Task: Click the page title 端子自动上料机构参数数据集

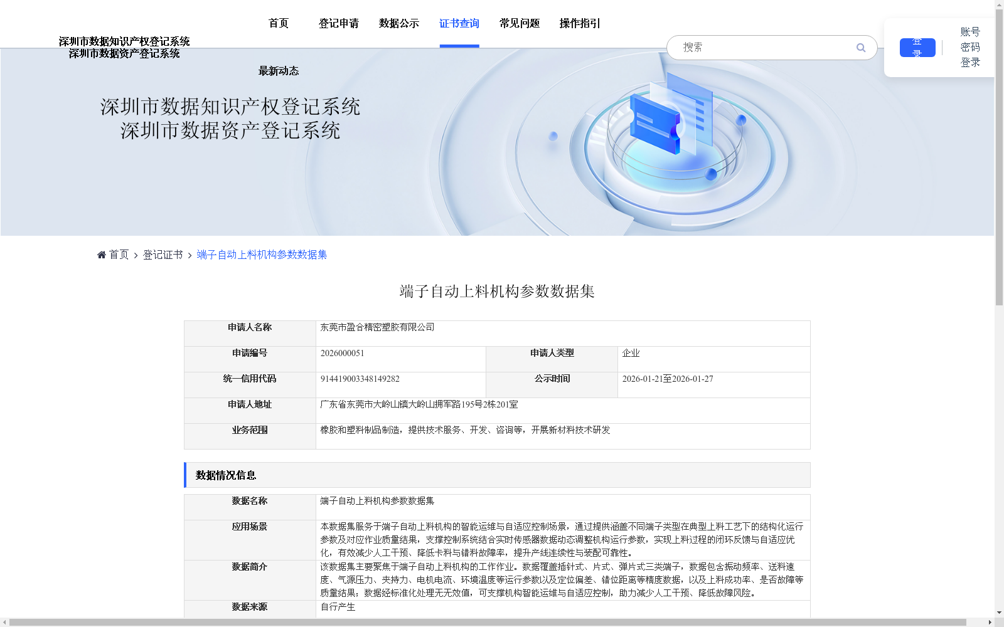Action: (x=497, y=292)
